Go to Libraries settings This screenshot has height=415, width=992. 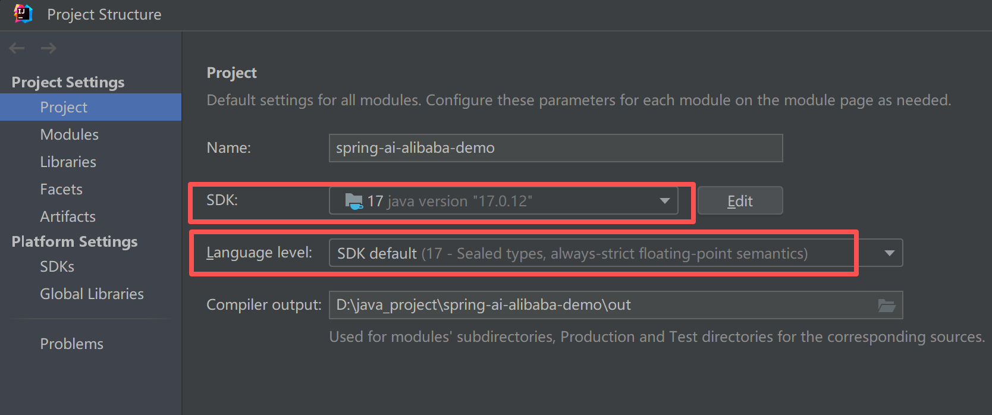68,162
